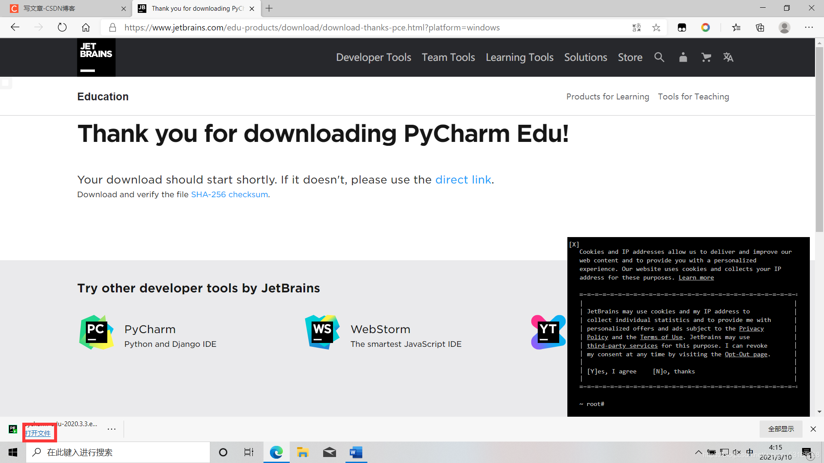Viewport: 824px width, 463px height.
Task: Click the muted volume tray icon
Action: 737,452
